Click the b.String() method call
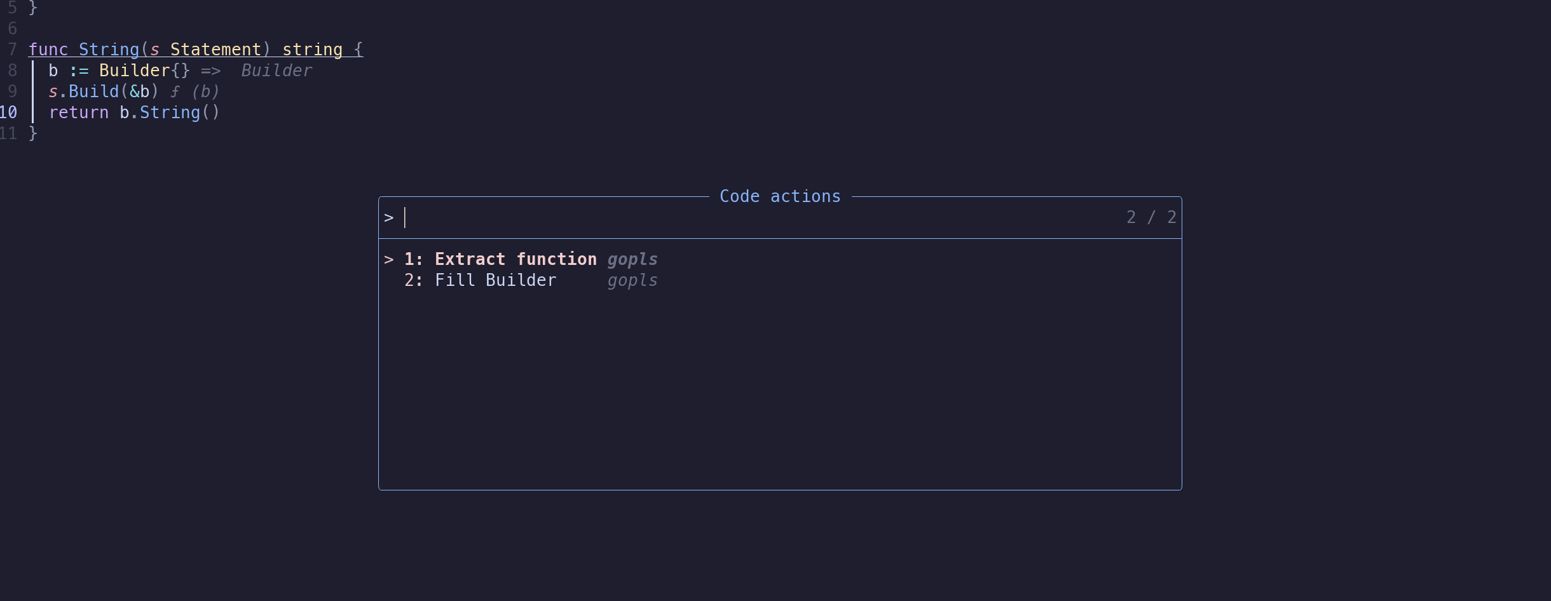The height and width of the screenshot is (601, 1551). pos(168,112)
